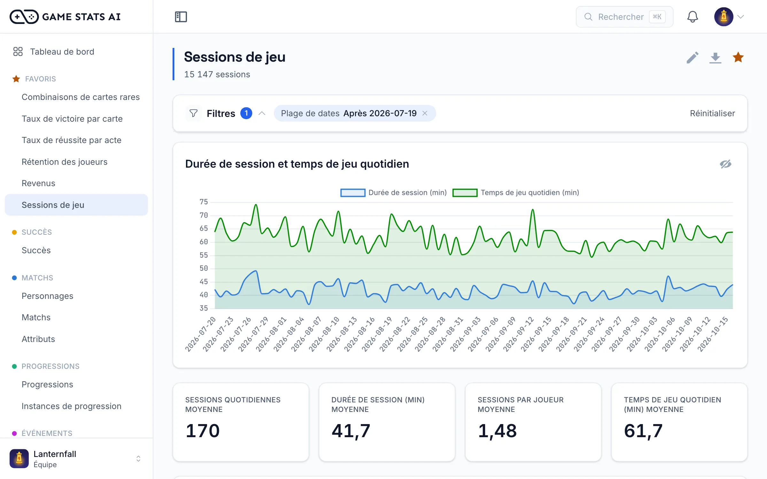Open the user avatar menu
Image resolution: width=767 pixels, height=479 pixels.
(x=724, y=17)
